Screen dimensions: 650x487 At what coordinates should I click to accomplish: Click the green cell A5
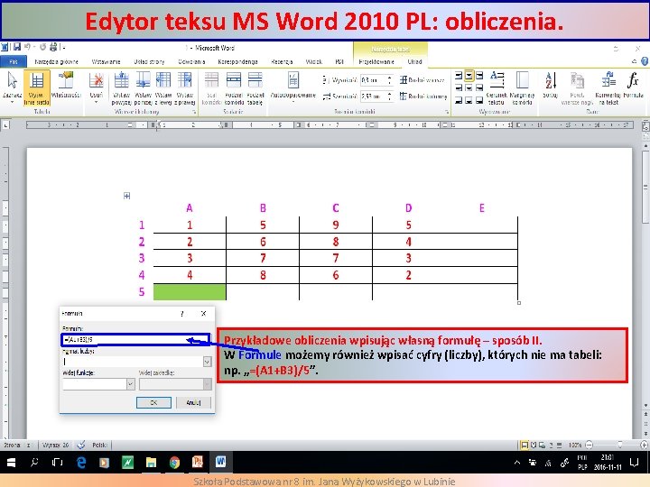click(x=190, y=292)
